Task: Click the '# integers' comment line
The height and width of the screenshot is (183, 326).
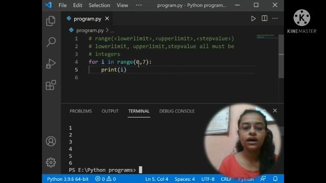Action: [104, 54]
